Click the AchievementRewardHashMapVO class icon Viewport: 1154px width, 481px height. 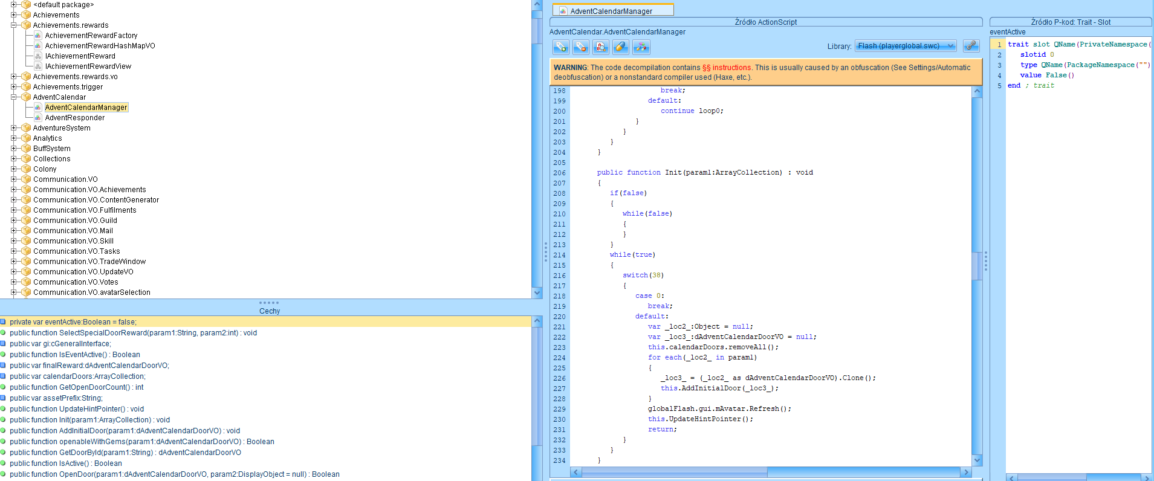[x=38, y=46]
